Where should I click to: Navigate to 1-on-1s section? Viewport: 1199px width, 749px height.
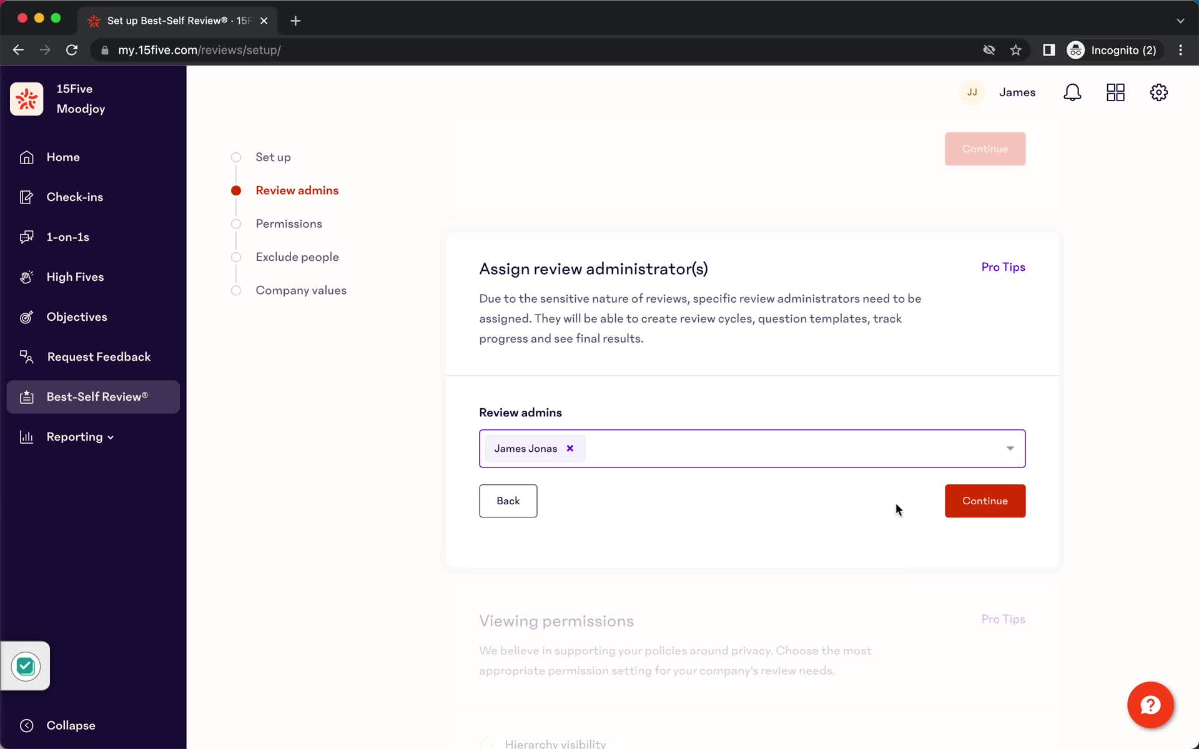point(68,237)
